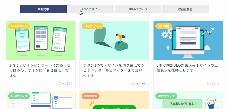Click the gears icon in the SEO thumbnail
Viewport: 226px width, 109px height.
coord(167,34)
